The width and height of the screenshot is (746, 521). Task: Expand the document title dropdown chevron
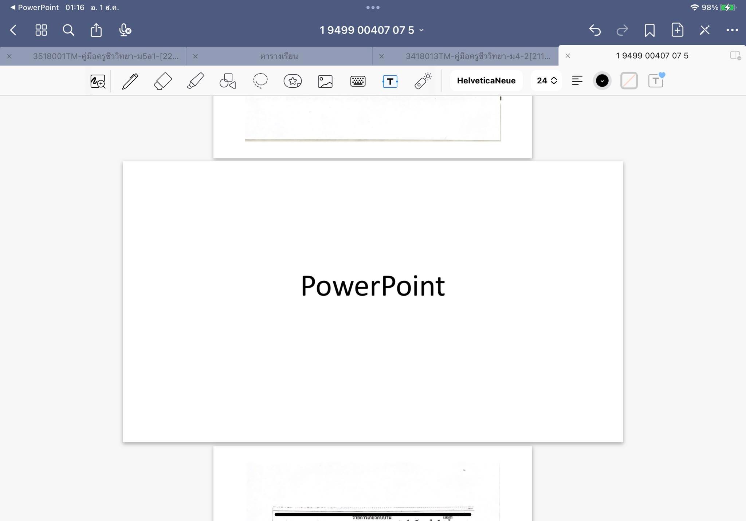[x=422, y=30]
